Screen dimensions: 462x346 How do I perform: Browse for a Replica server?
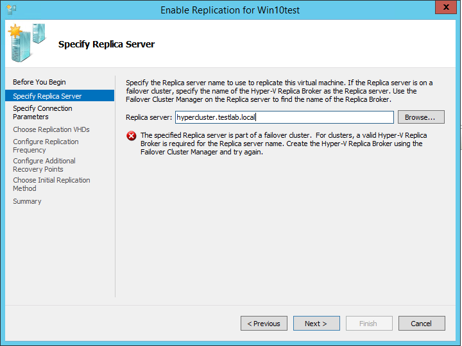pos(421,117)
